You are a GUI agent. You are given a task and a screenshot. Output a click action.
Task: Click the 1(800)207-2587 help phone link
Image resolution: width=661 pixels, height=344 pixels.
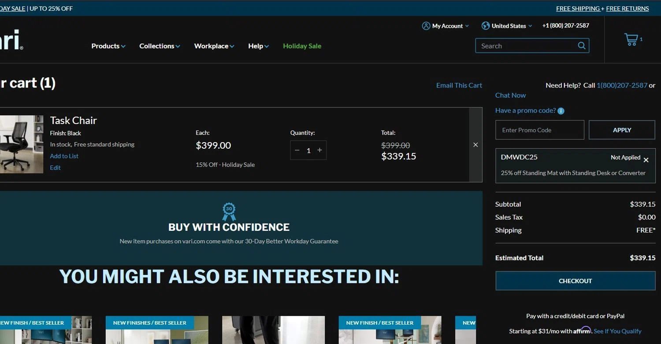point(622,85)
